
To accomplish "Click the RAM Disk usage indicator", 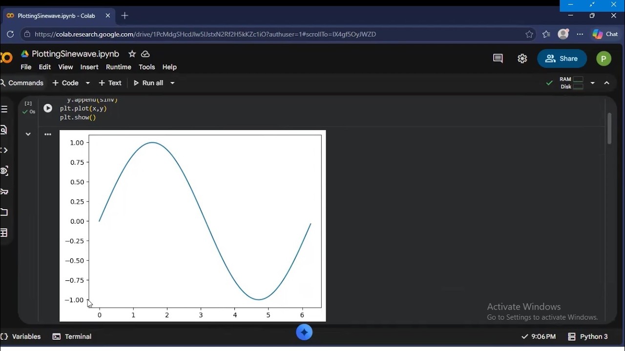I will click(x=572, y=83).
